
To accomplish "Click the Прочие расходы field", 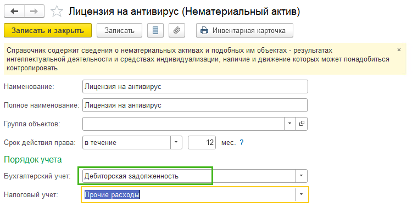I will pyautogui.click(x=189, y=194).
